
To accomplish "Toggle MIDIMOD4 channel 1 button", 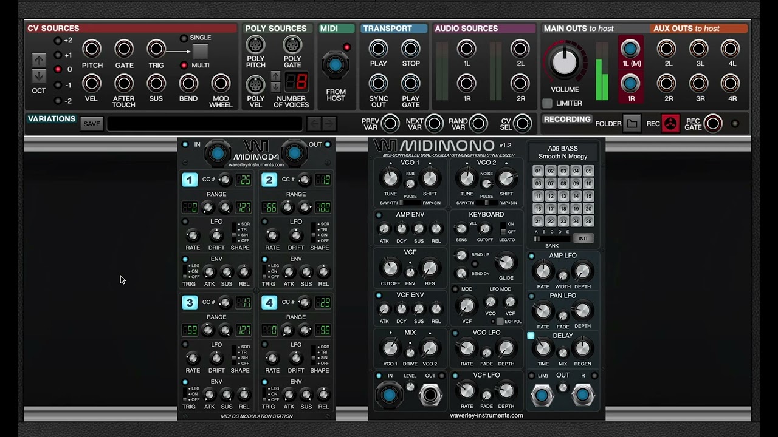I will coord(190,180).
